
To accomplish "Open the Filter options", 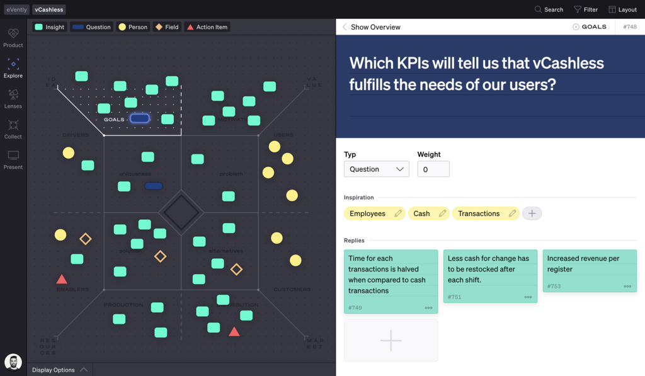I will [585, 9].
